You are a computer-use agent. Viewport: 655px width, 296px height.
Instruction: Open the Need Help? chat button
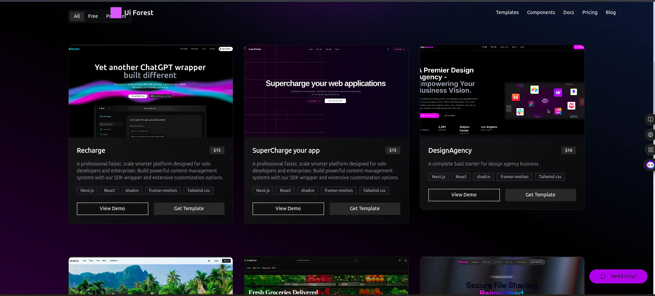[618, 276]
